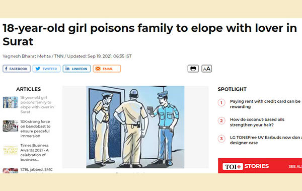
Task: Select Spotlight item number 3 circle
Action: tap(221, 139)
